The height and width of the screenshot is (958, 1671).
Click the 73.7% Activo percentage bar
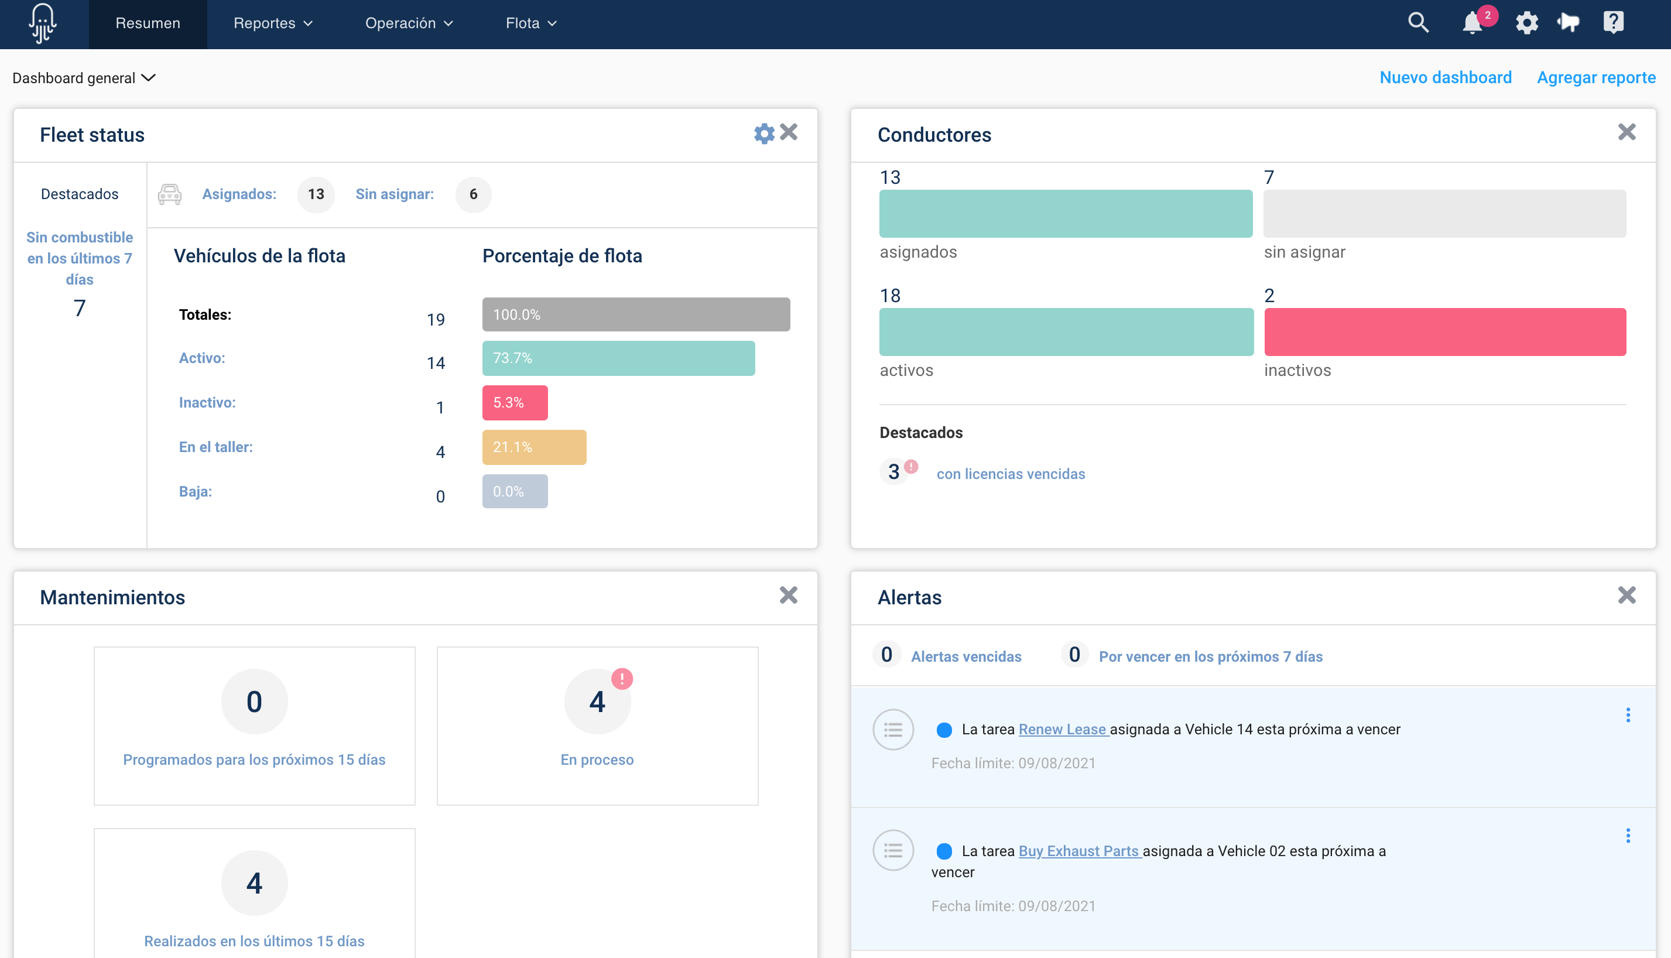pyautogui.click(x=618, y=358)
